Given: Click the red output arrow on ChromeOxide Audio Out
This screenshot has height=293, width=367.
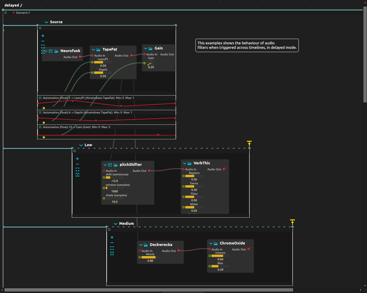Looking at the screenshot, I should point(250,248).
